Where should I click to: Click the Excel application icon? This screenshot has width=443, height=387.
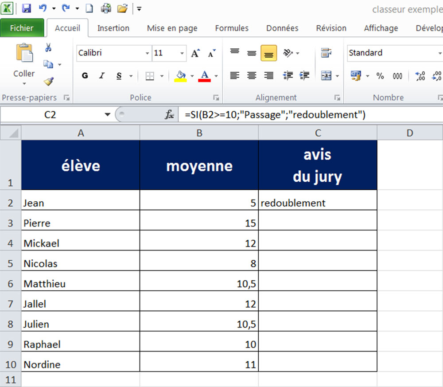7,8
